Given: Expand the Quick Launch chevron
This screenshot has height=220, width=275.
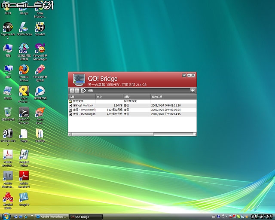Looking at the screenshot, I should [x=32, y=216].
